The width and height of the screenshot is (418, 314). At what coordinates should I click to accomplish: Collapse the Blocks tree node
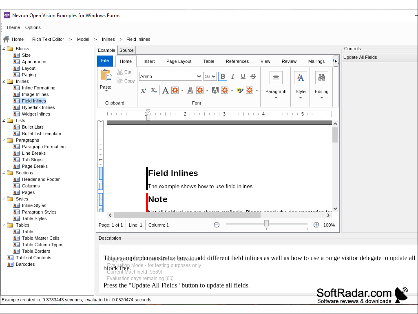(4, 49)
